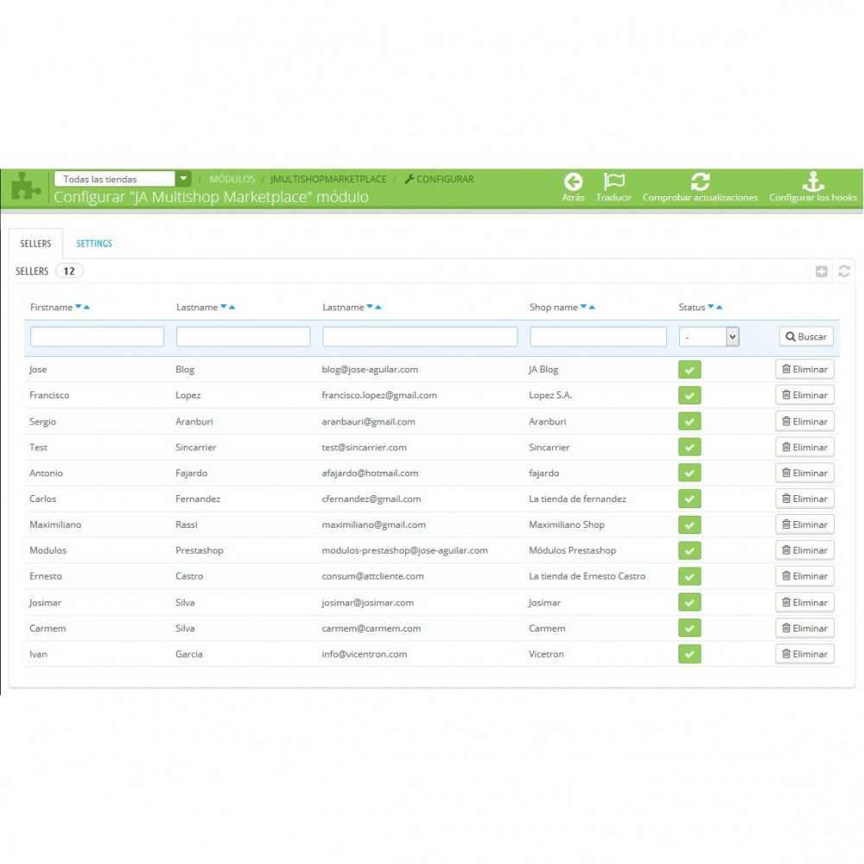Switch to the SETTINGS tab
This screenshot has height=864, width=864.
pos(93,243)
